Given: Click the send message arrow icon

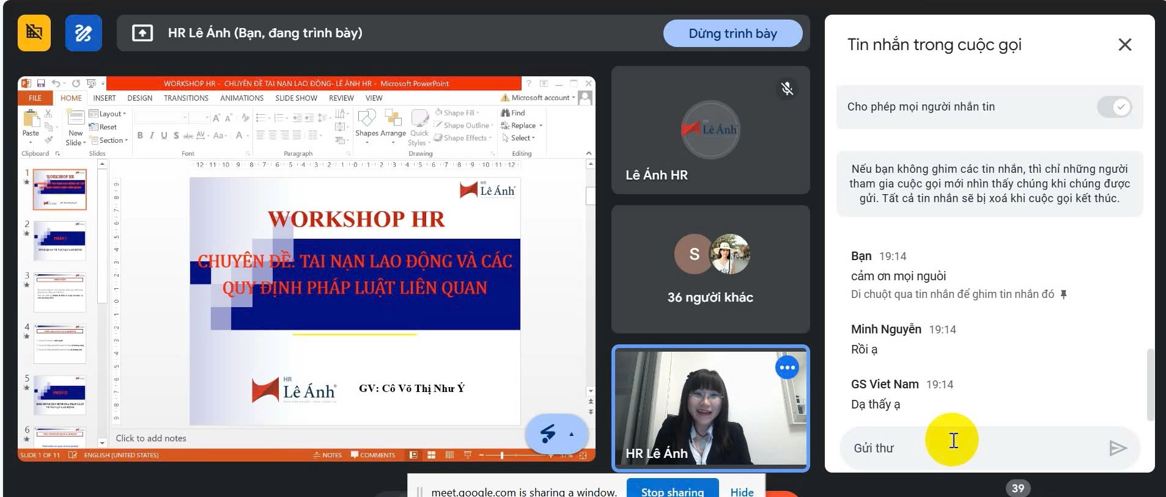Looking at the screenshot, I should [x=1118, y=448].
